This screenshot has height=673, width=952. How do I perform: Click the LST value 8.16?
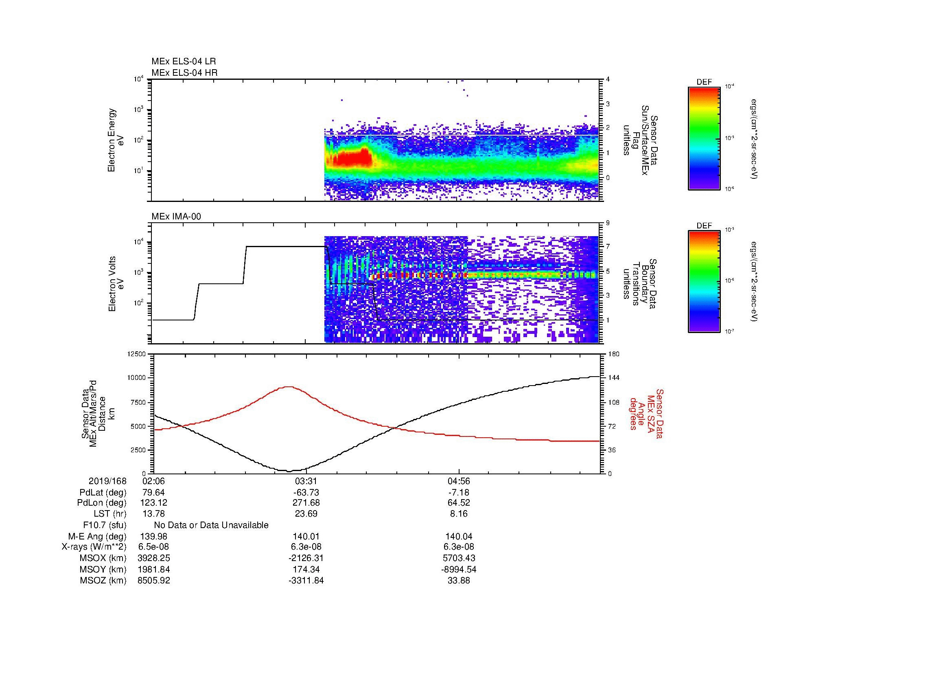tap(459, 514)
